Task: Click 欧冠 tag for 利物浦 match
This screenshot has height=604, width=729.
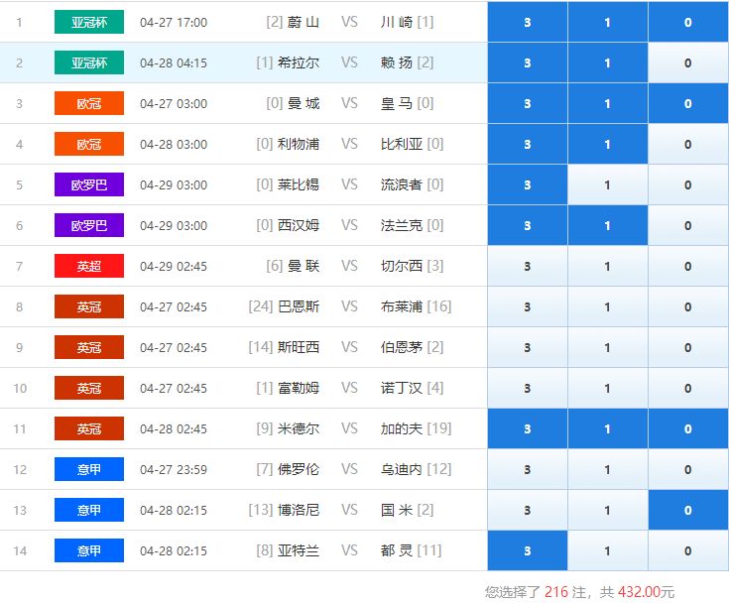Action: [x=89, y=144]
